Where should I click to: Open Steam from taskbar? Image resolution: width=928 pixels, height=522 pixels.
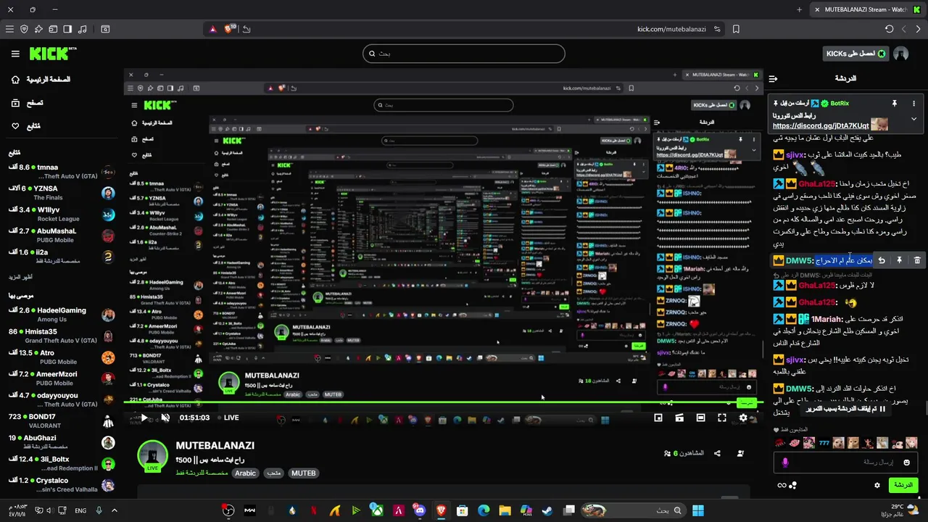[x=547, y=510]
